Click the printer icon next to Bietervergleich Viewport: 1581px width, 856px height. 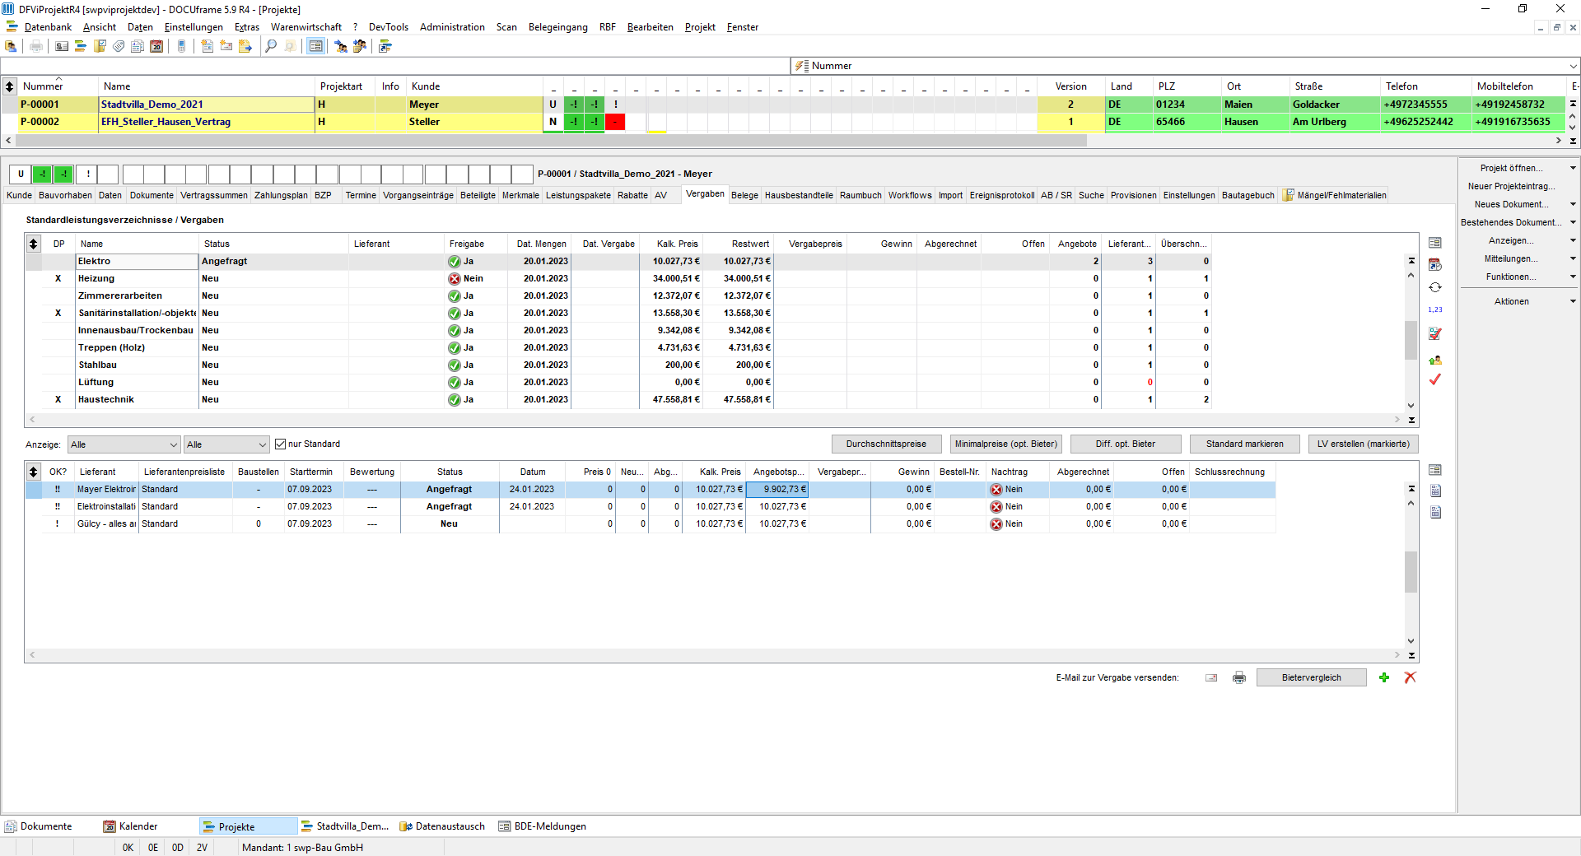(x=1239, y=677)
